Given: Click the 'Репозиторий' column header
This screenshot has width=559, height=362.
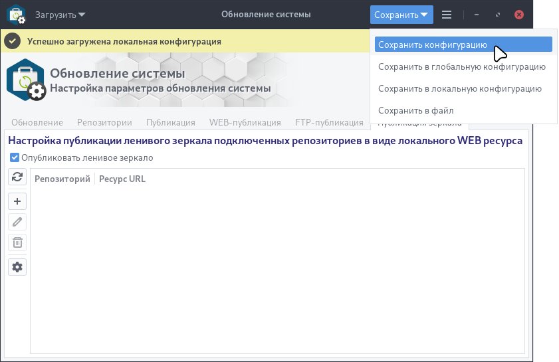Looking at the screenshot, I should (62, 179).
